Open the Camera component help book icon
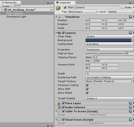 [x=130, y=33]
